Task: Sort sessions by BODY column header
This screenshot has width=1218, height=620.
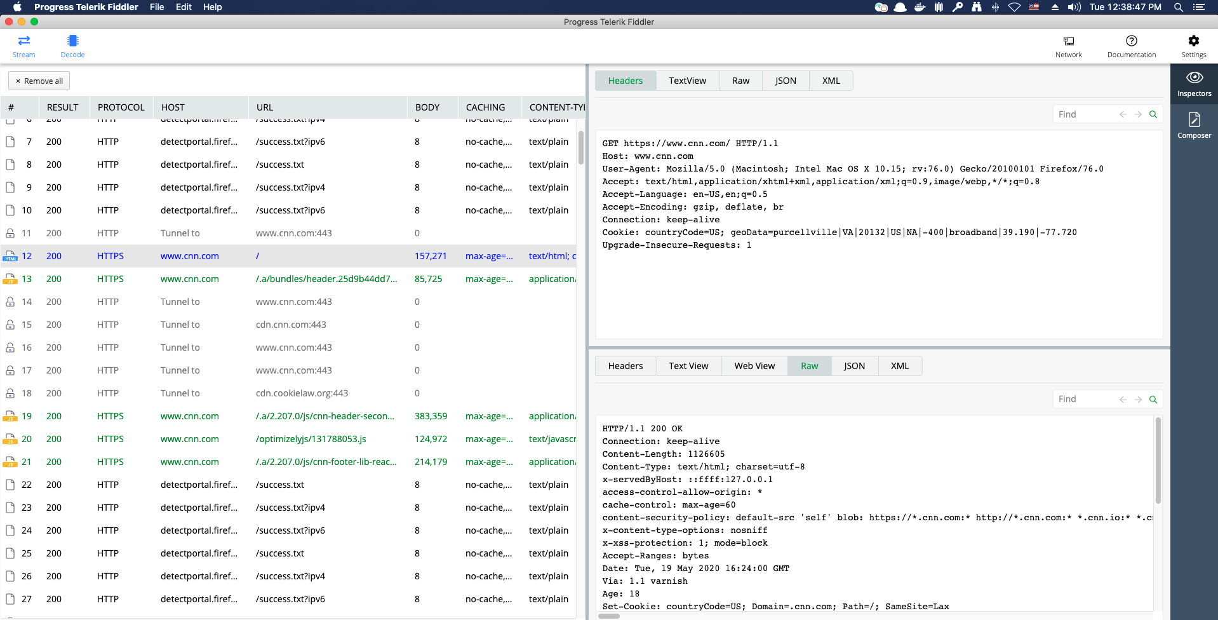Action: [427, 107]
